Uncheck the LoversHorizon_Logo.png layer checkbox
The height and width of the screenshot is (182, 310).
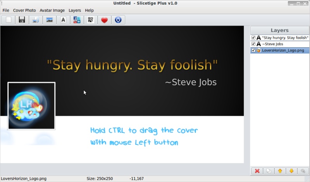[x=253, y=50]
